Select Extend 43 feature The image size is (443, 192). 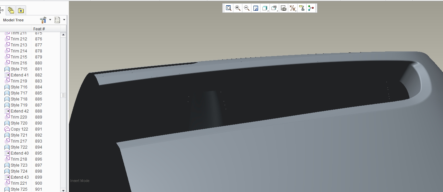tap(20, 177)
